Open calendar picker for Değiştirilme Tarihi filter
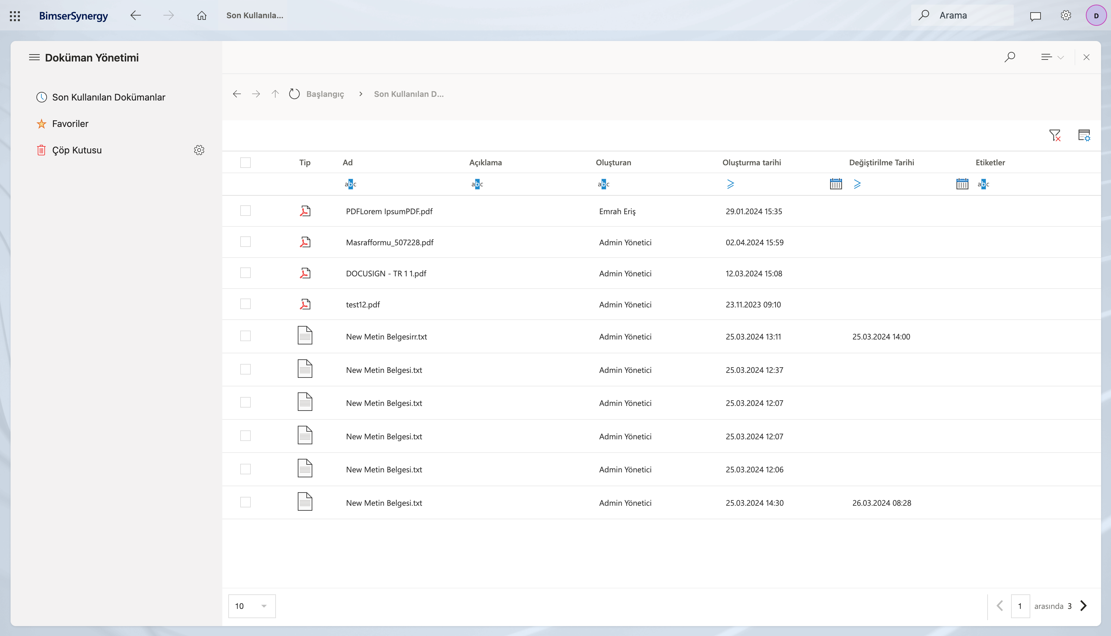The height and width of the screenshot is (636, 1111). click(962, 184)
